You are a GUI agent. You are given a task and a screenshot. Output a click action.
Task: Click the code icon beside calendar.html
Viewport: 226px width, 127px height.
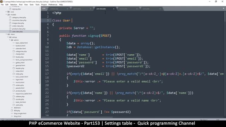point(14,49)
